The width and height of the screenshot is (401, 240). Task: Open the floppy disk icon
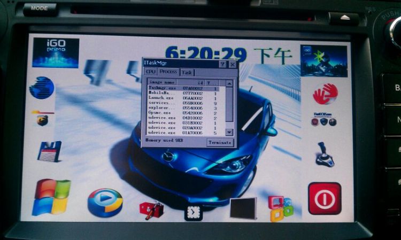click(50, 151)
